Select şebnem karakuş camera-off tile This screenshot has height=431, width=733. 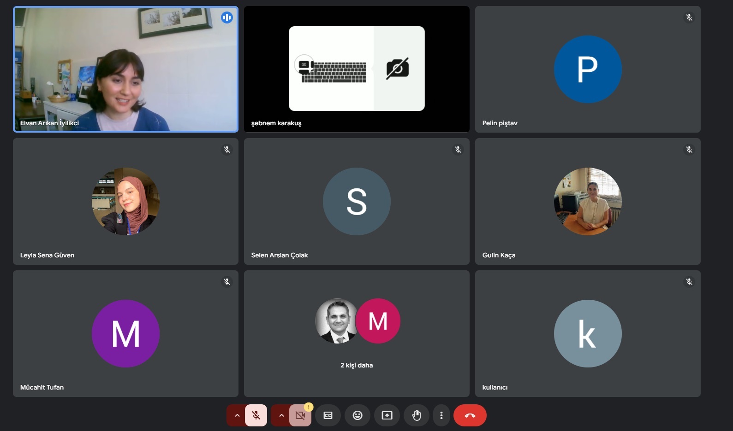tap(357, 69)
